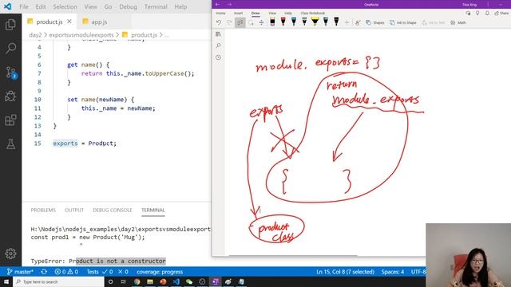Click the Undo icon in OneNote
The height and width of the screenshot is (287, 511).
(x=219, y=22)
